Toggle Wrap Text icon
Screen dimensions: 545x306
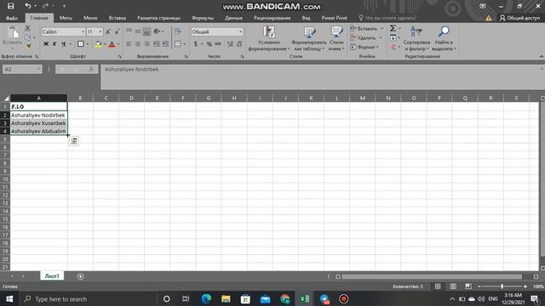(x=178, y=31)
